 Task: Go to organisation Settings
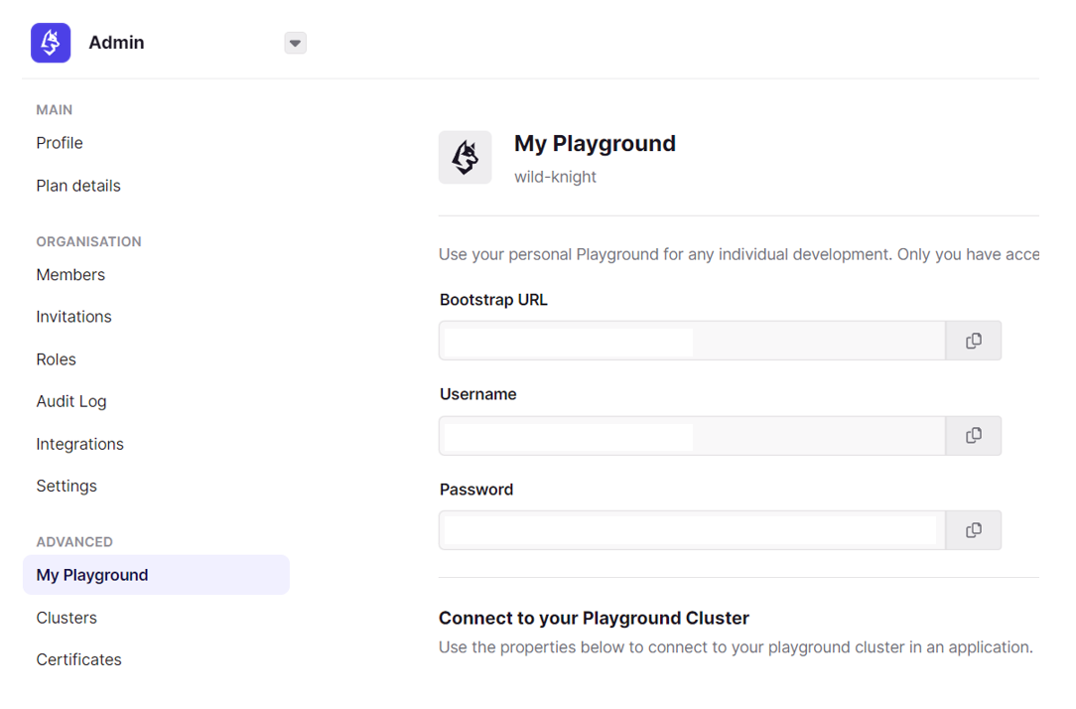pos(67,486)
